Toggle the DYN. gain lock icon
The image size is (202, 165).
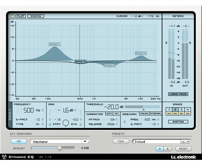pos(81,124)
